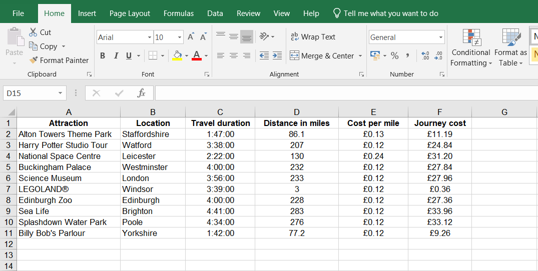Image resolution: width=538 pixels, height=271 pixels.
Task: Align text right
Action: tap(247, 55)
